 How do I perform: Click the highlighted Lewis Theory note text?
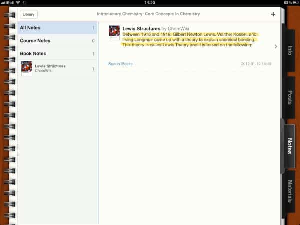pyautogui.click(x=189, y=40)
